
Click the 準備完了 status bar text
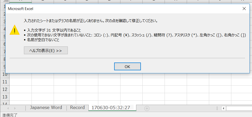[10, 115]
